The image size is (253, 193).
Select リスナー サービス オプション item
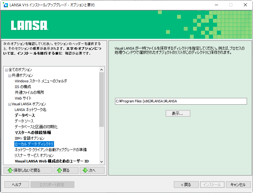(x=34, y=155)
